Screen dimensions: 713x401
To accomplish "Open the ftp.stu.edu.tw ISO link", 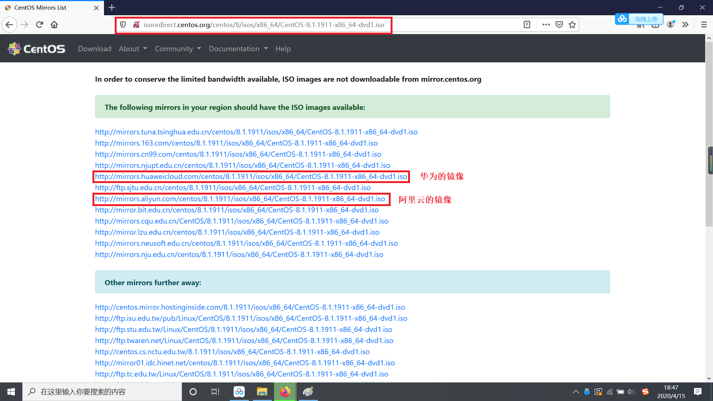I will point(244,329).
